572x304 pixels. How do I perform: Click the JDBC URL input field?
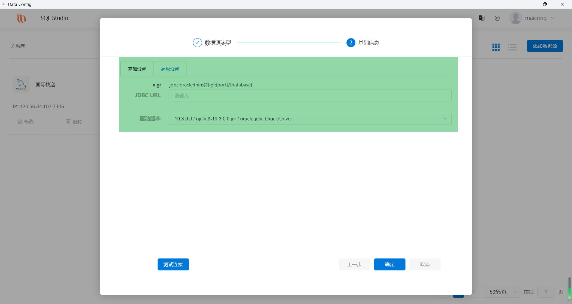click(310, 95)
